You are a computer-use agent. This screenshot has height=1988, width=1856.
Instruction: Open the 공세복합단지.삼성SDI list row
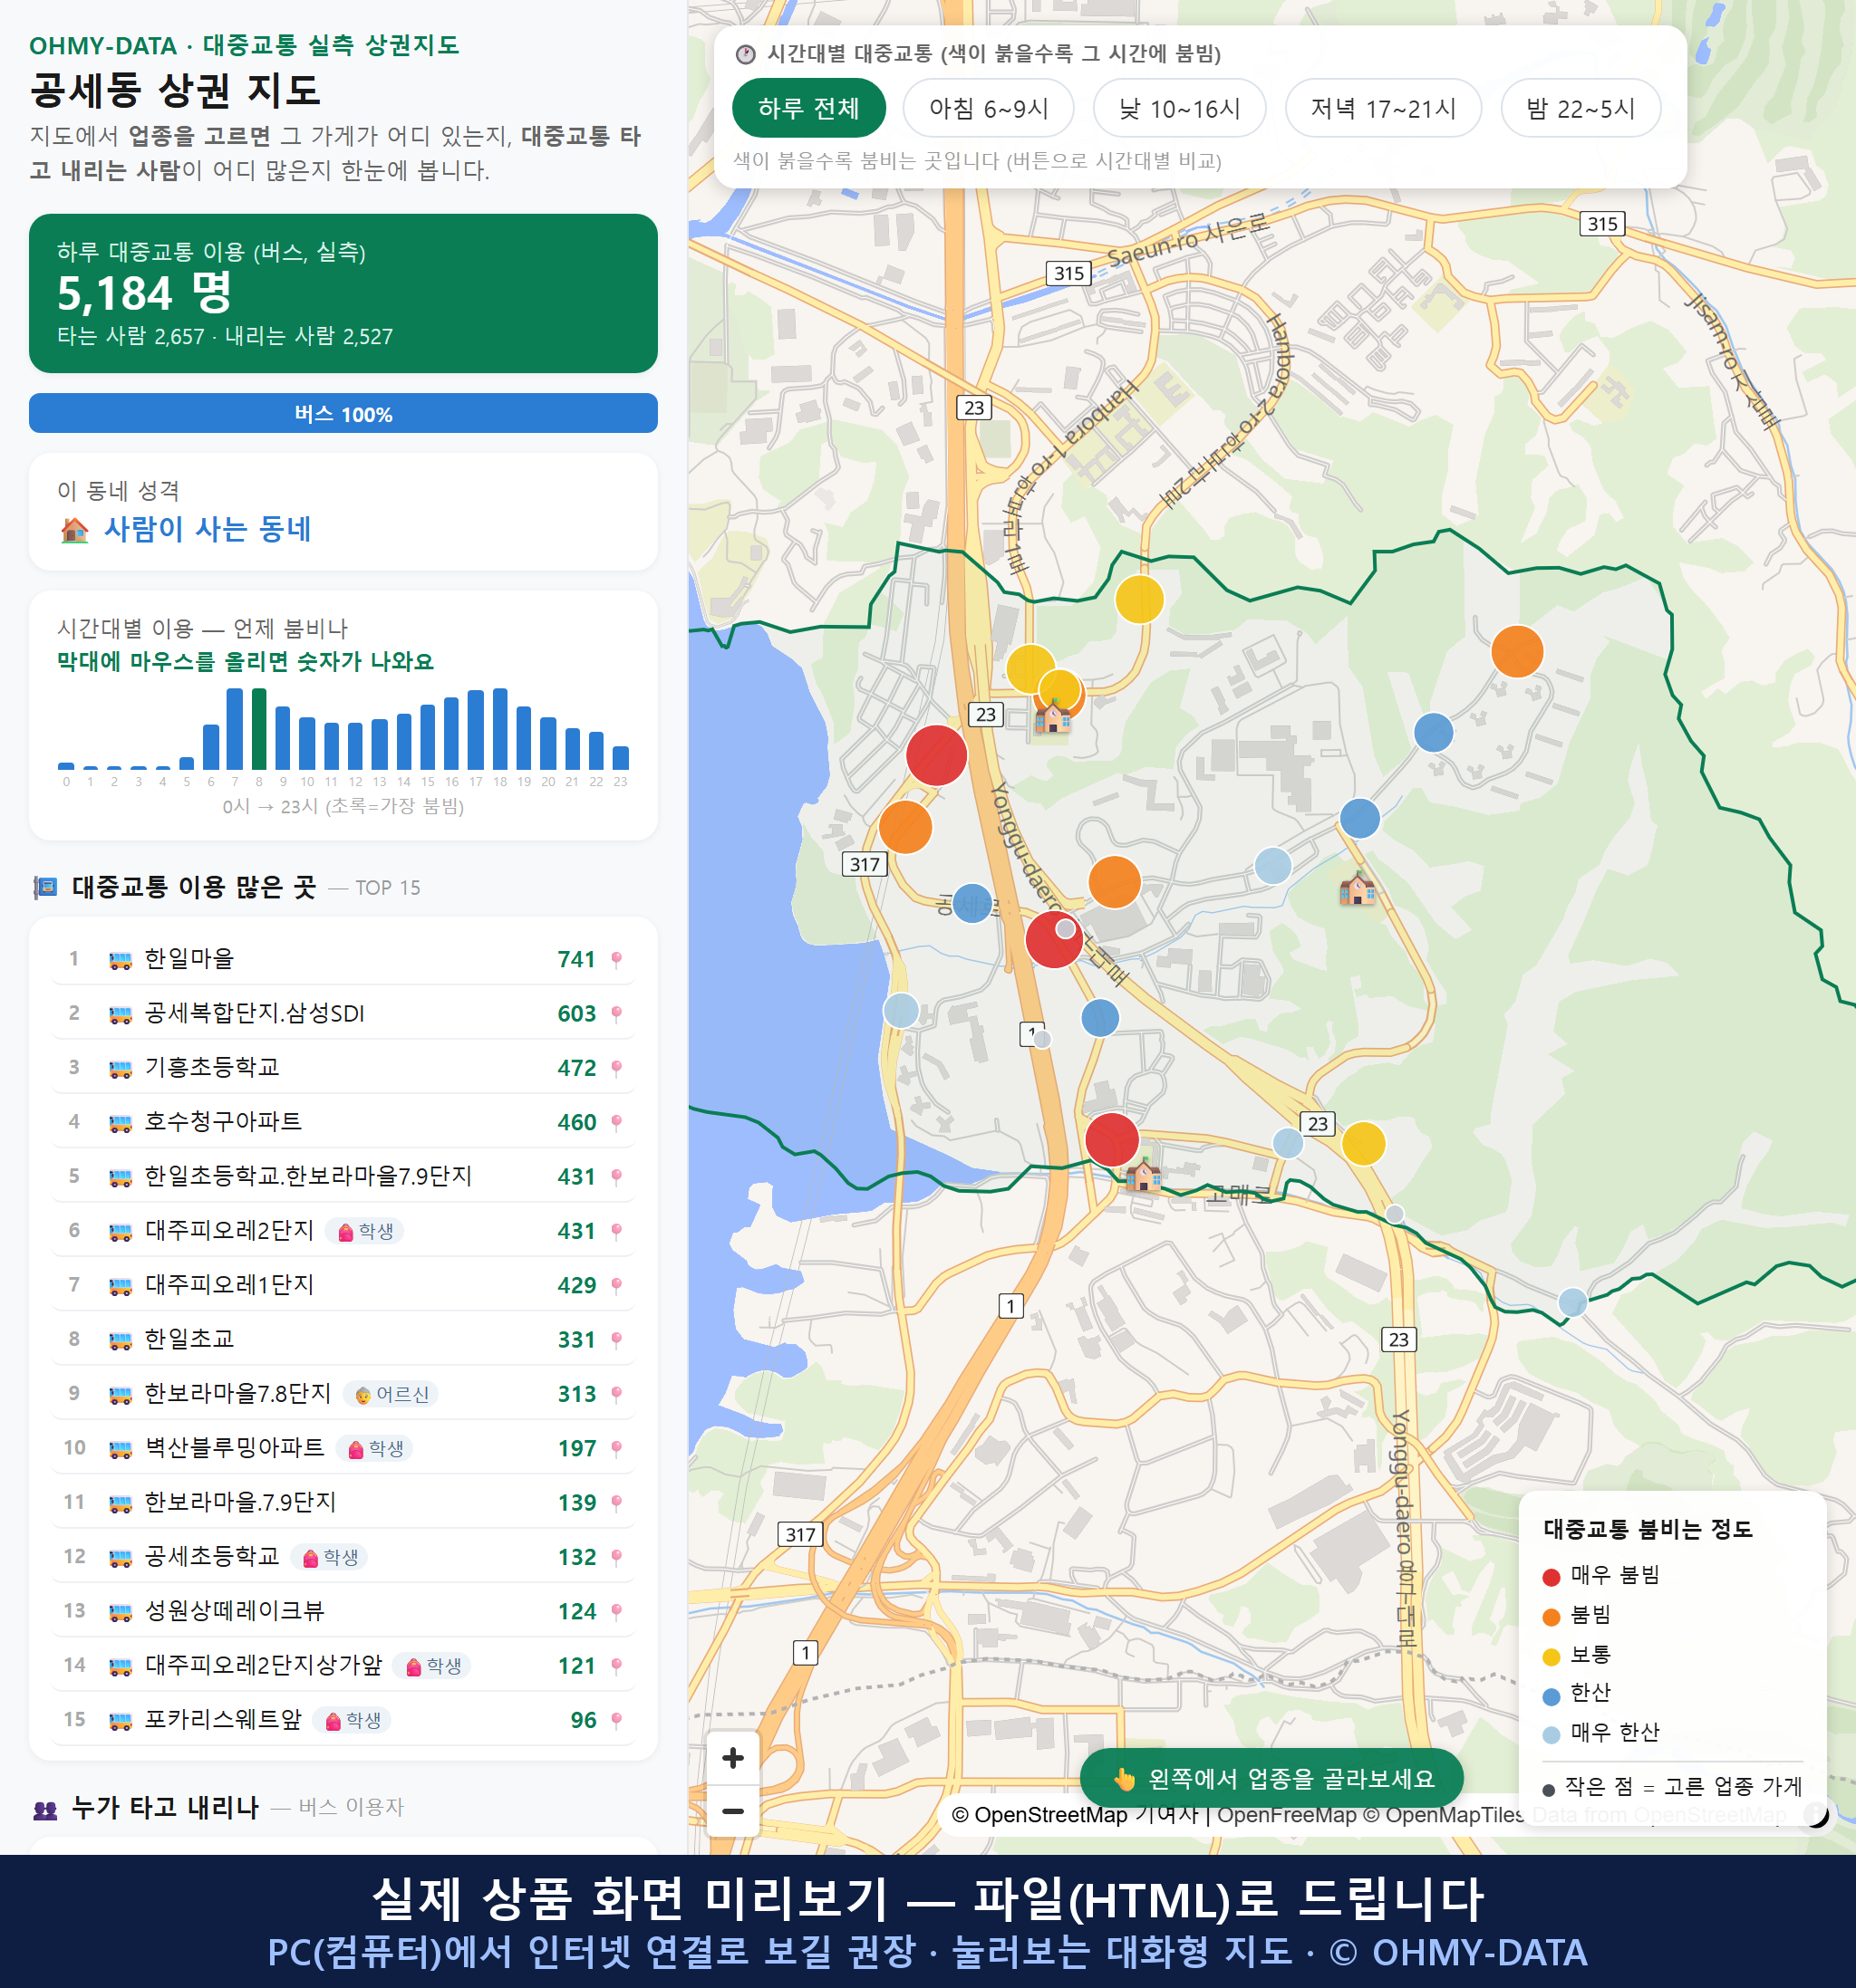(343, 1013)
